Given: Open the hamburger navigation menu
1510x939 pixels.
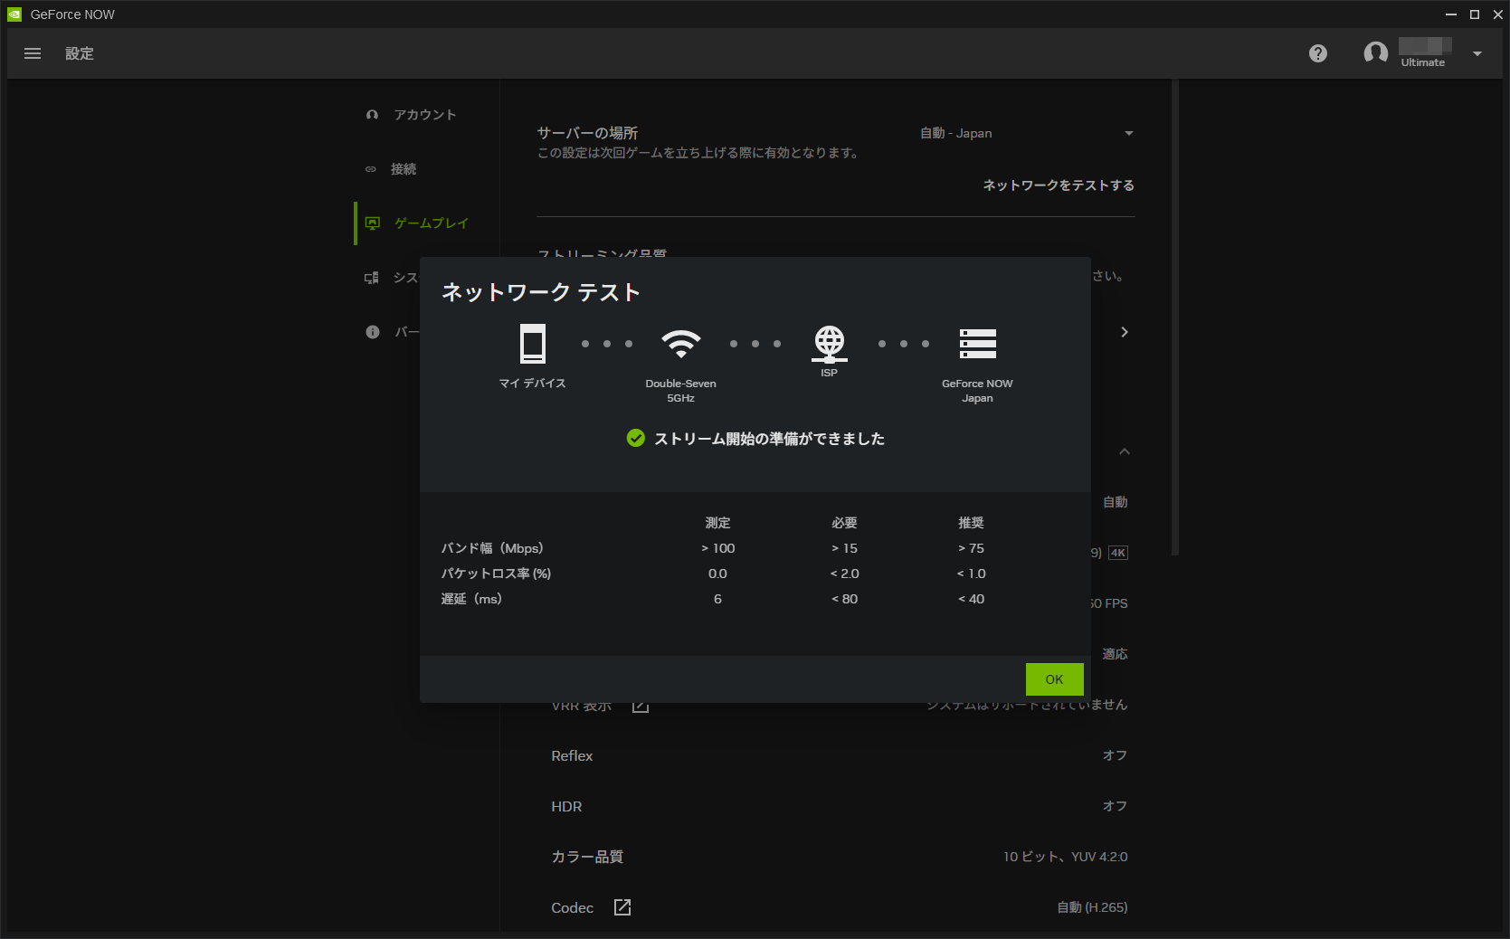Looking at the screenshot, I should pos(33,53).
